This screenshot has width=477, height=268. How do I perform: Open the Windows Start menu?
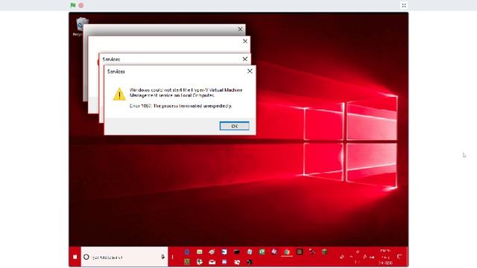point(75,257)
